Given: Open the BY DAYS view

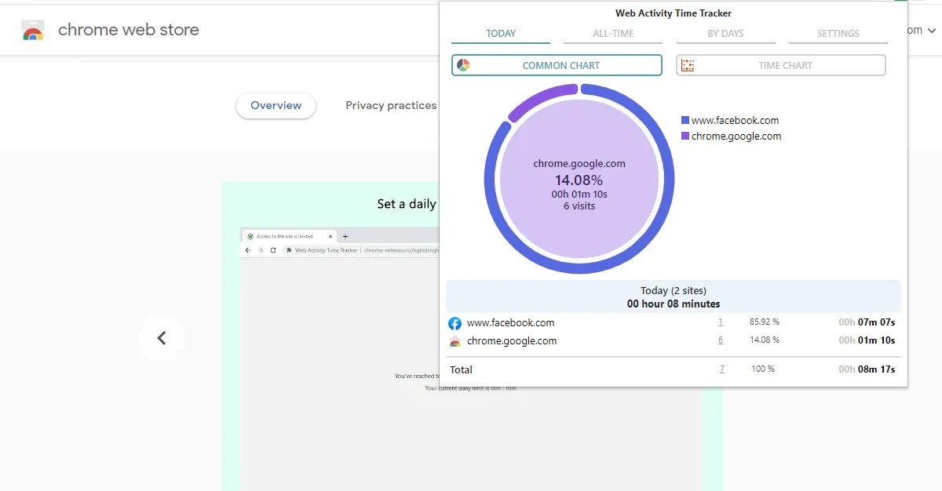Looking at the screenshot, I should pos(725,34).
